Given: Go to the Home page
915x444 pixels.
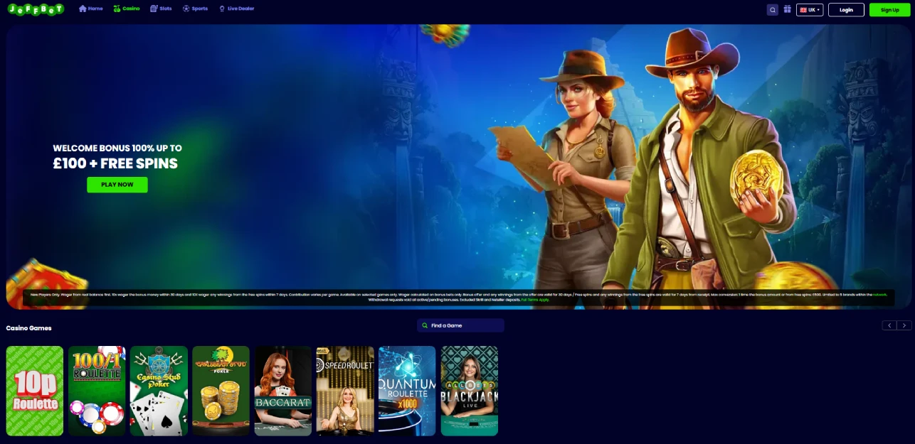Looking at the screenshot, I should pos(91,9).
